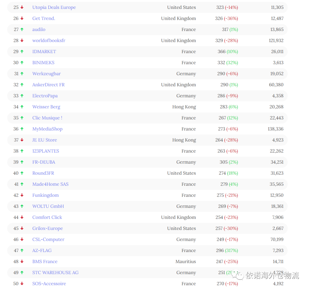The width and height of the screenshot is (309, 289).
Task: Click the red down arrow at rank 46
Action: (x=22, y=239)
